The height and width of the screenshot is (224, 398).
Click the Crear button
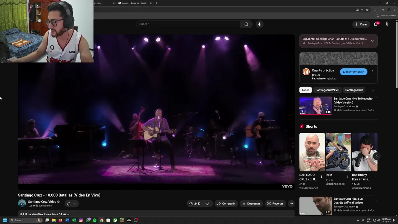tap(361, 24)
